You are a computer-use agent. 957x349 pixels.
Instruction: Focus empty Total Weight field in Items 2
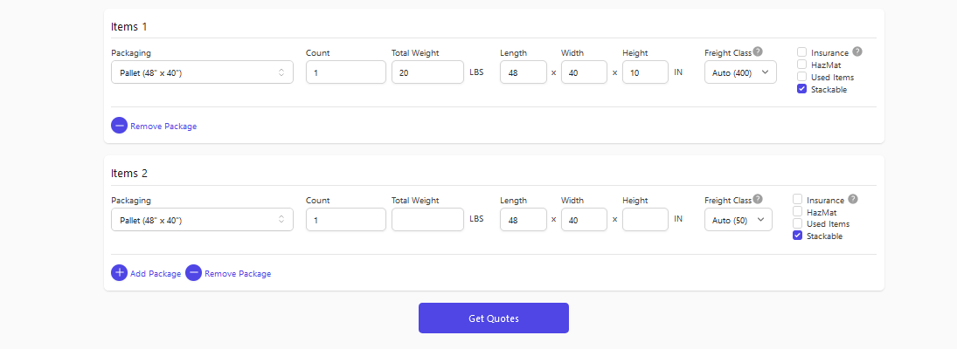428,219
